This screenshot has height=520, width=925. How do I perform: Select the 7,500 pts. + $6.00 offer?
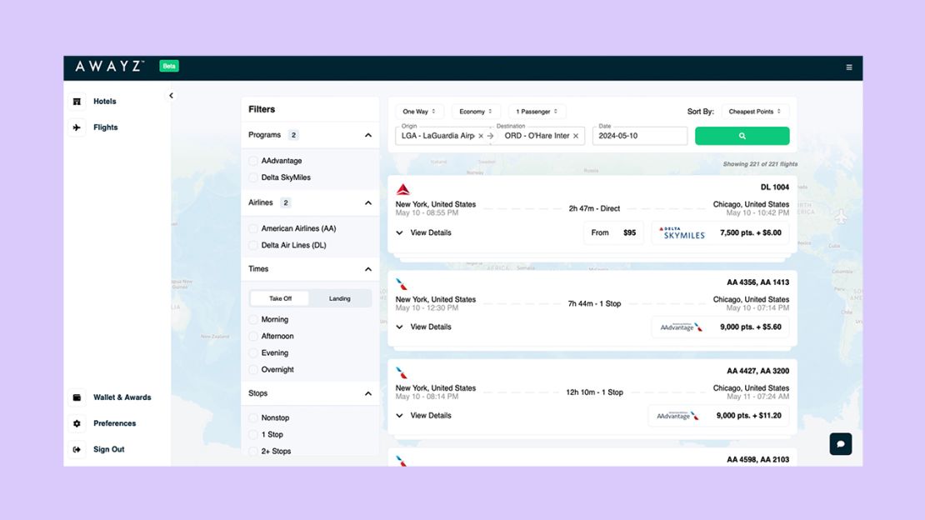(720, 232)
